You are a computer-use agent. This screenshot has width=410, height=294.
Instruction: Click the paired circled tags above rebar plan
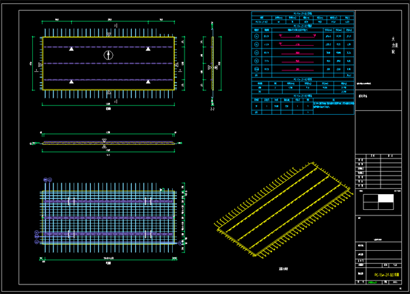[48, 180]
